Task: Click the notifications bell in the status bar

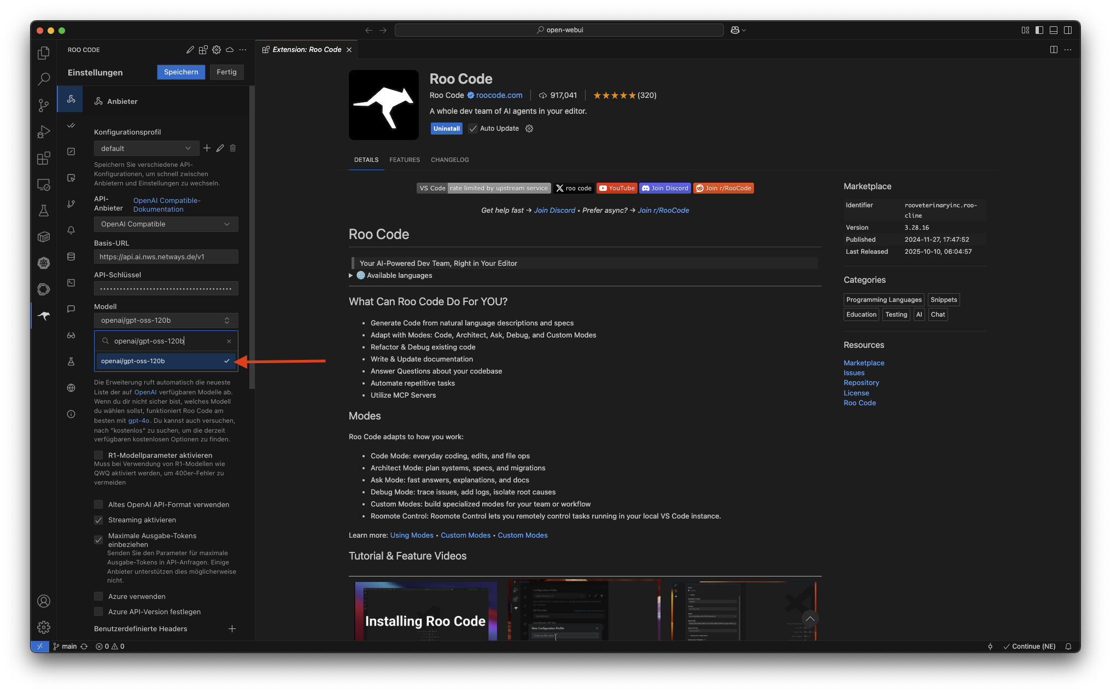Action: coord(1068,647)
